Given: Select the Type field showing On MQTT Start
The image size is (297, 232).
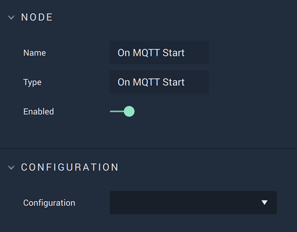Looking at the screenshot, I should point(159,82).
